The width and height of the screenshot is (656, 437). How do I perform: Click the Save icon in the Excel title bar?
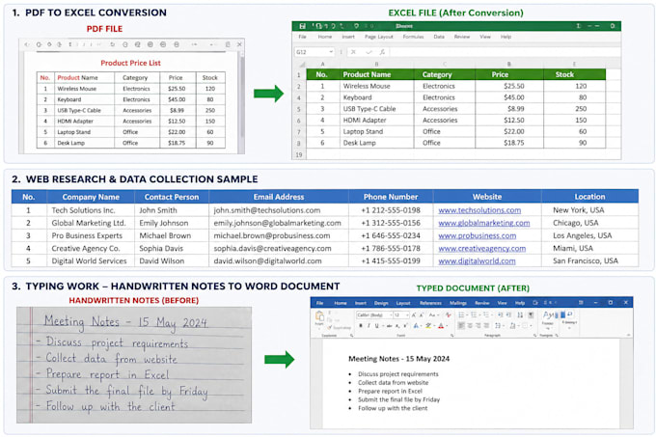[302, 26]
